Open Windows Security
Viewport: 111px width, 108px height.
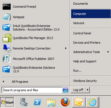click(85, 81)
